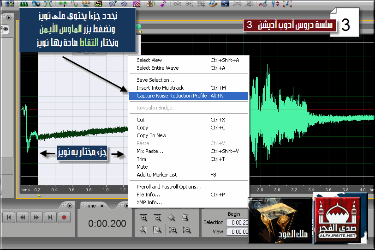375x250 pixels.
Task: Choose Cut from the context menu
Action: (x=189, y=120)
